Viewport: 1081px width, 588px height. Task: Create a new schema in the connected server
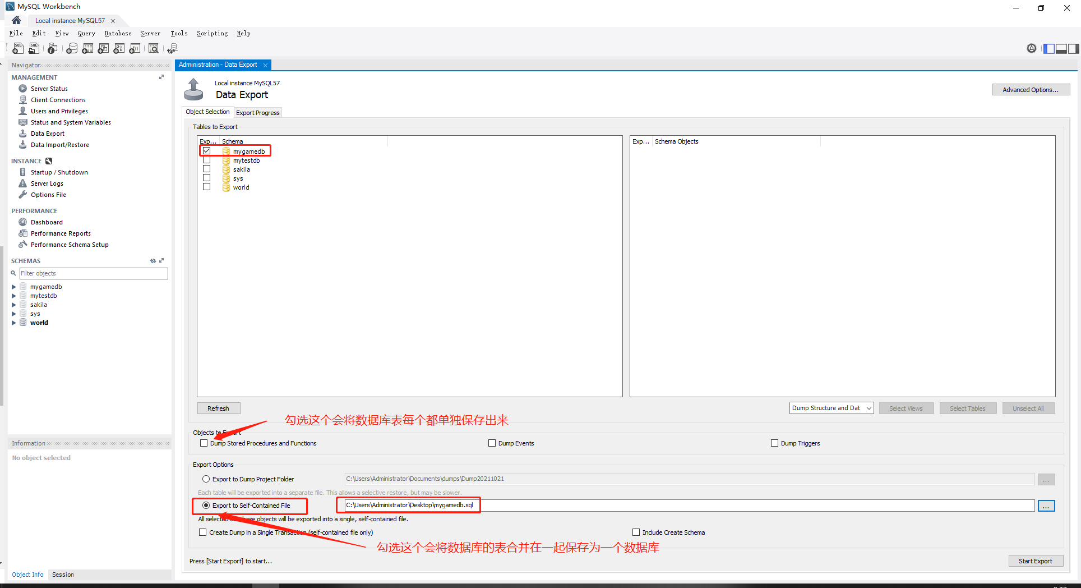[72, 48]
